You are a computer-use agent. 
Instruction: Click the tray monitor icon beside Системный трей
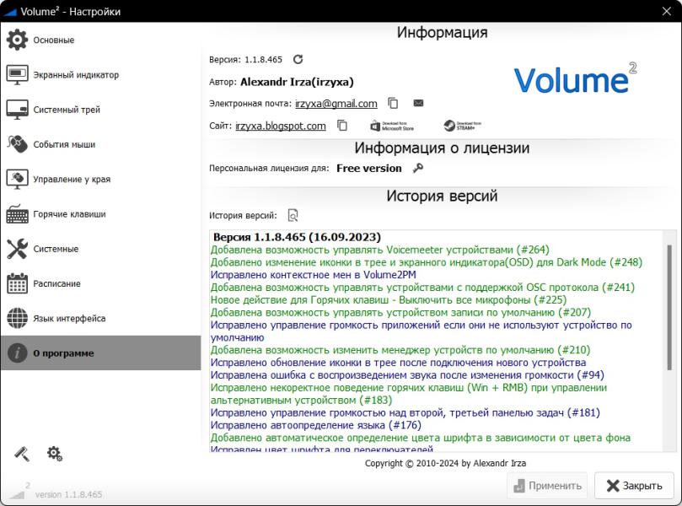(17, 110)
